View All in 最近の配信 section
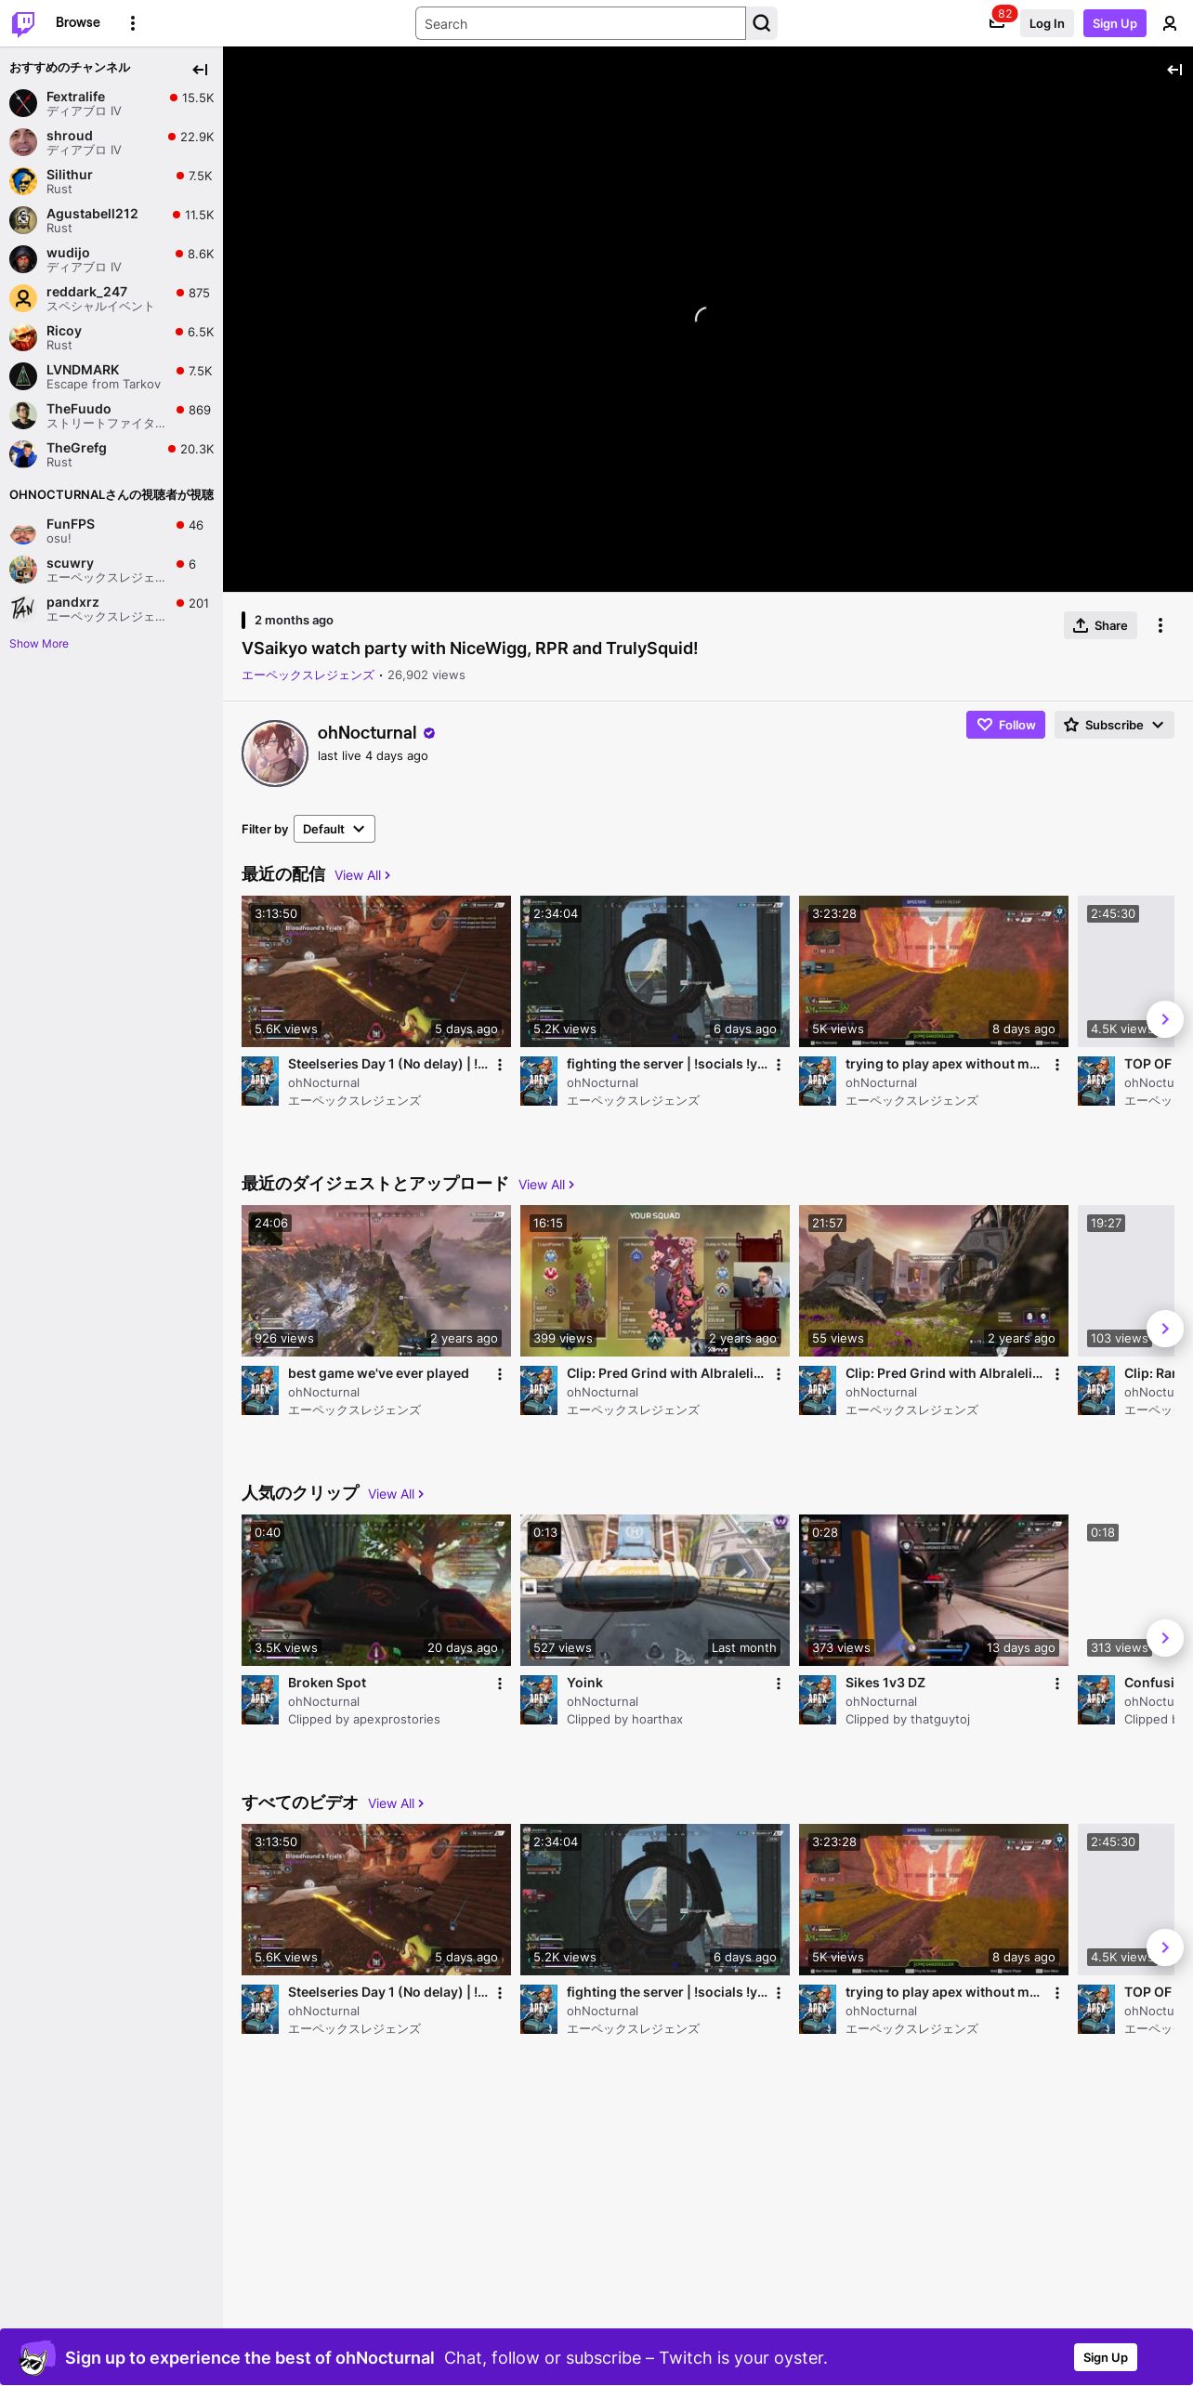 362,875
